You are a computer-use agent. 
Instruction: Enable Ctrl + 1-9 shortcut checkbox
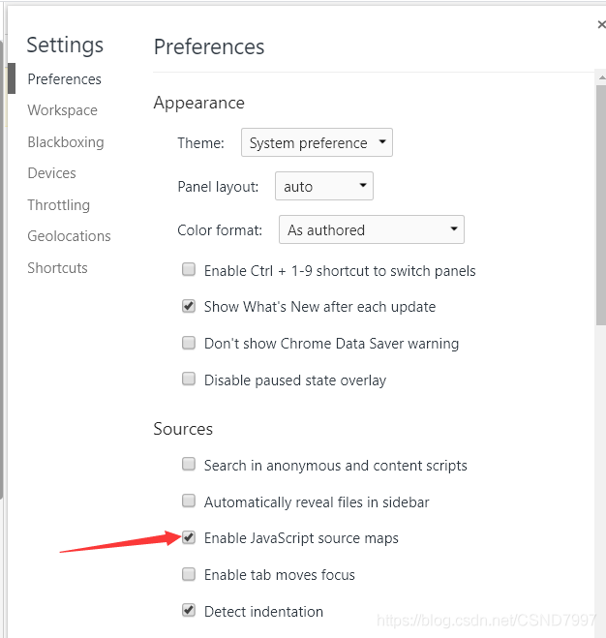pos(189,270)
